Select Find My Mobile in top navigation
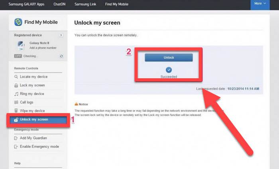Screen dimensions: 279x169 (117, 4)
